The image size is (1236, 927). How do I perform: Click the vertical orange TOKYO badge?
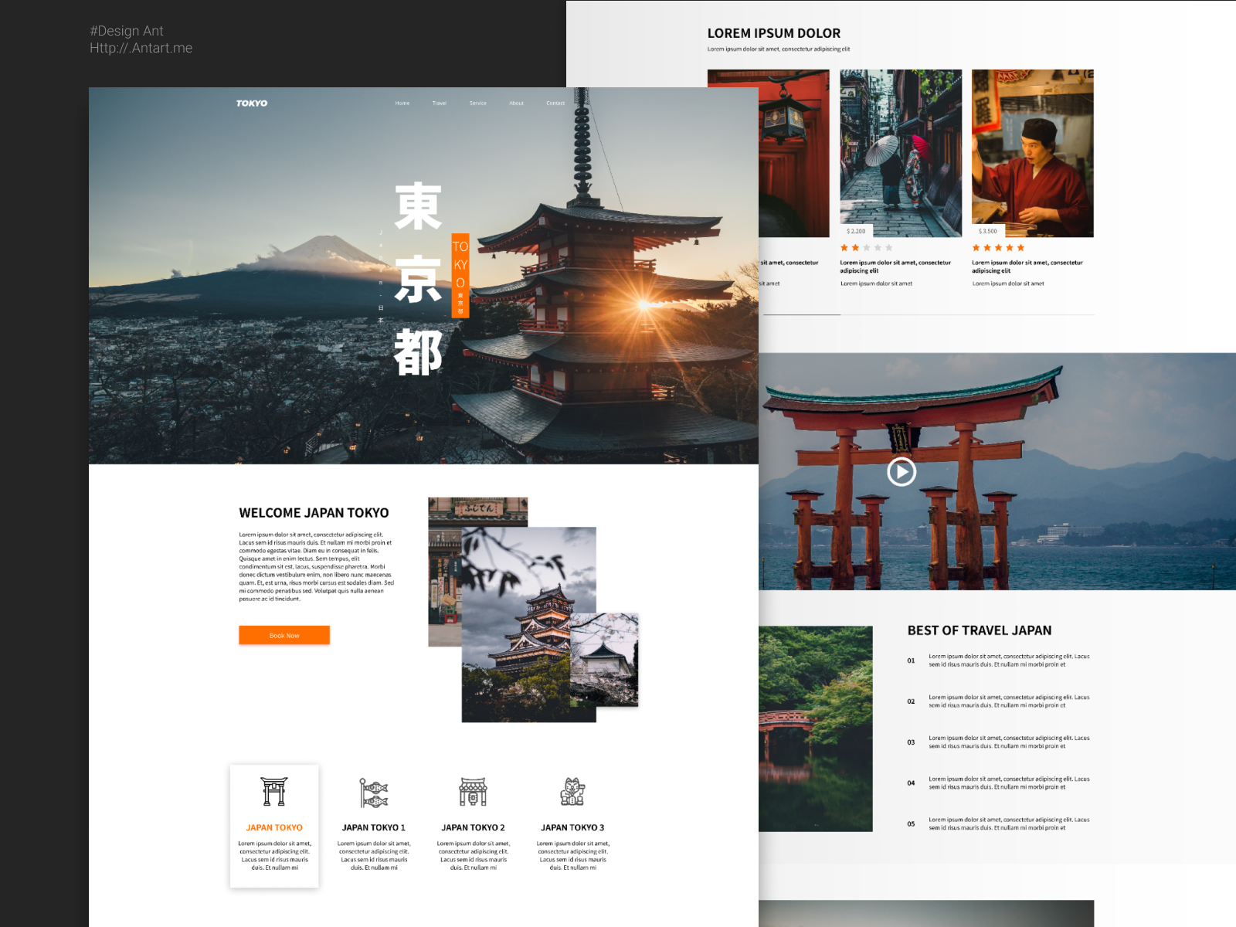[x=459, y=277]
